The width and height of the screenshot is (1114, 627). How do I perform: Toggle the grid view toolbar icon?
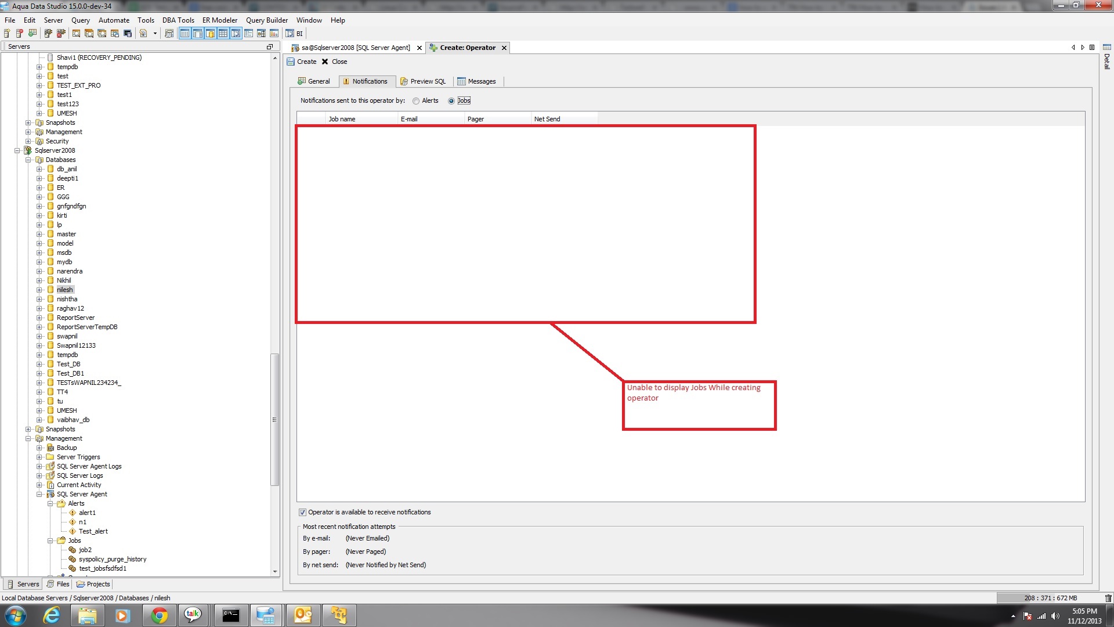[x=223, y=34]
